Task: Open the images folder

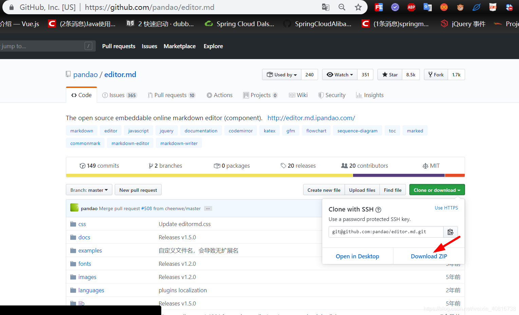Action: pos(87,277)
